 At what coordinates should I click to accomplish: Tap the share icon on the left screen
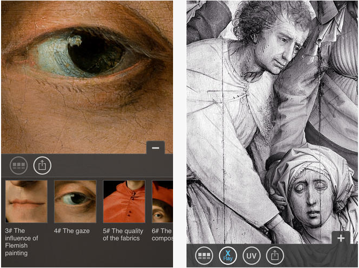(42, 165)
